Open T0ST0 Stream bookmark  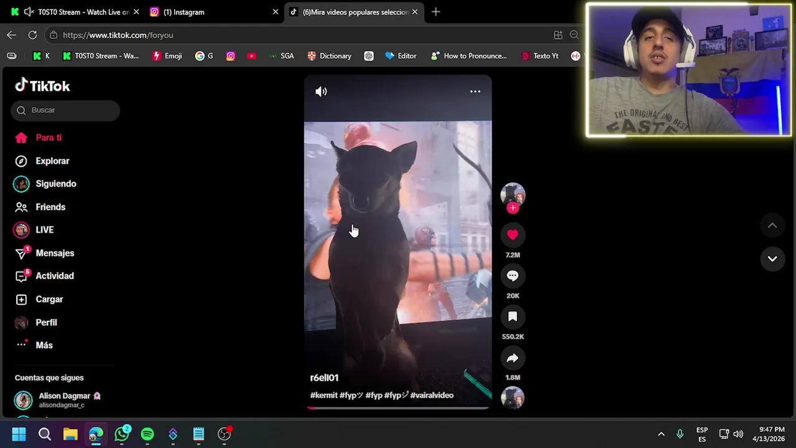tap(101, 56)
